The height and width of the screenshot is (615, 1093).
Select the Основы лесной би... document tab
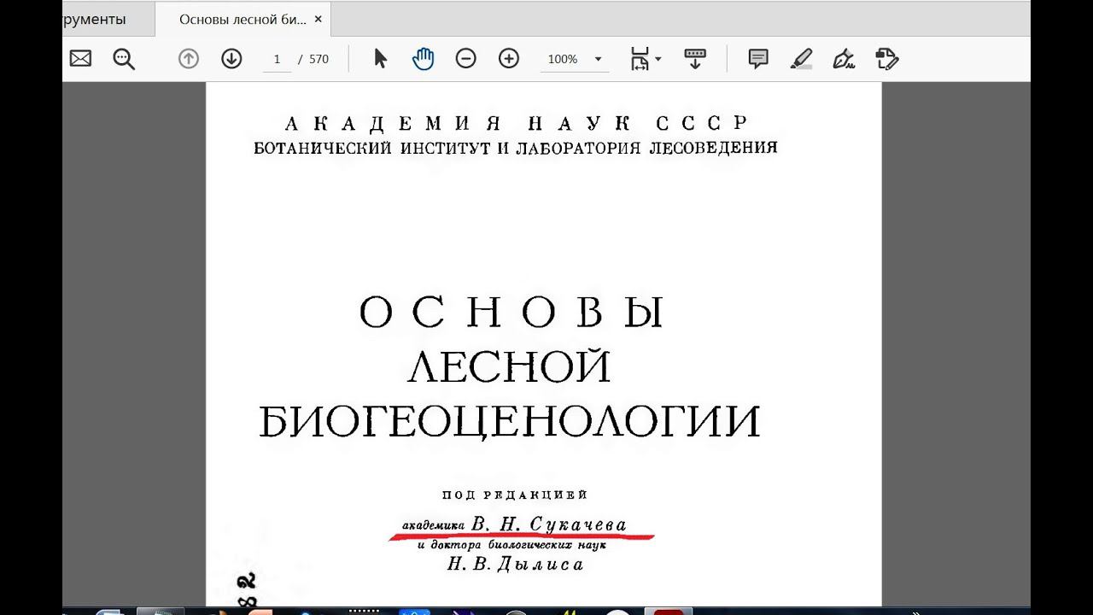click(x=243, y=19)
